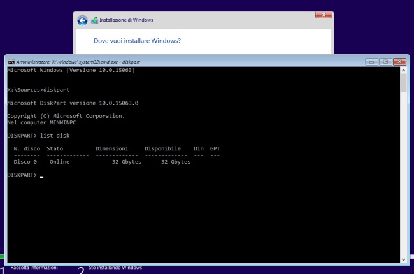The height and width of the screenshot is (274, 414).
Task: Click the 'Dimensioni' column header
Action: [x=112, y=148]
